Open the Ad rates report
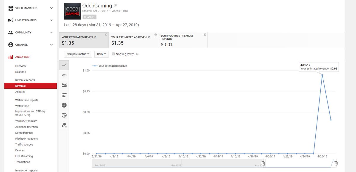Screen dimensions: 356x172 click(x=20, y=92)
